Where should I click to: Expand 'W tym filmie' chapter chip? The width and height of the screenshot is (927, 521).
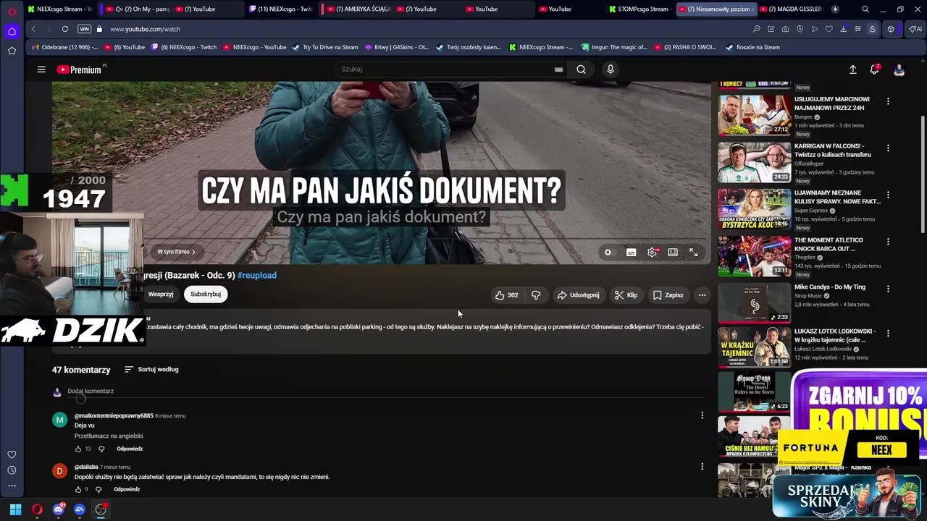click(176, 252)
